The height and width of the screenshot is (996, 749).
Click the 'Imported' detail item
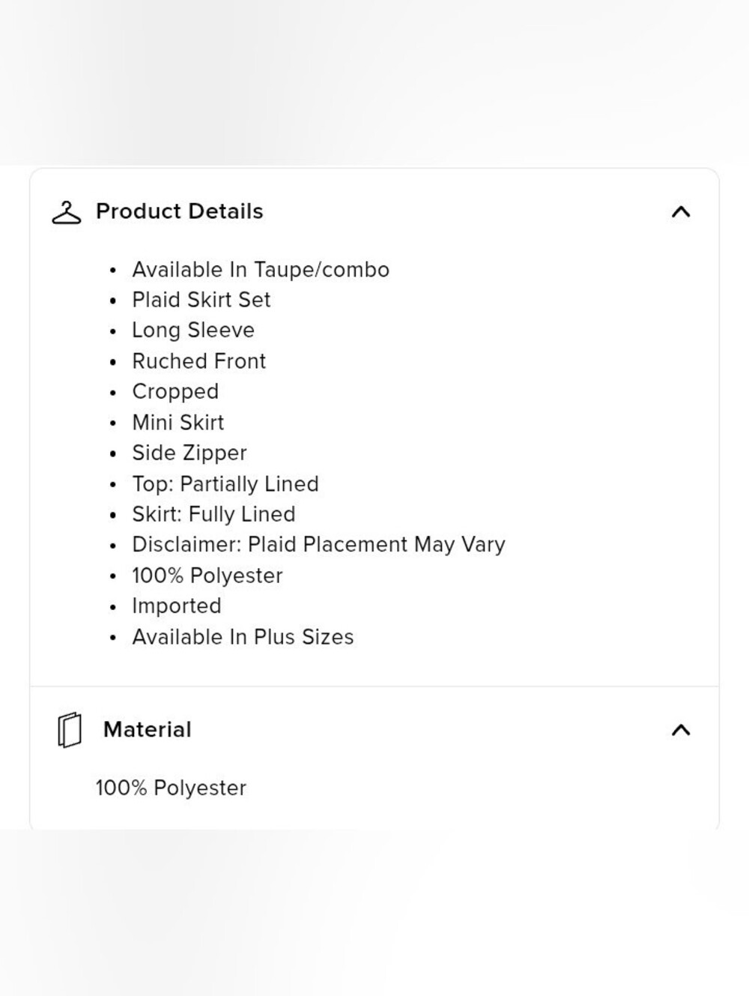177,606
